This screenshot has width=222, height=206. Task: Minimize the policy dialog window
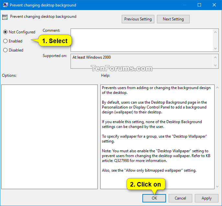pyautogui.click(x=184, y=5)
